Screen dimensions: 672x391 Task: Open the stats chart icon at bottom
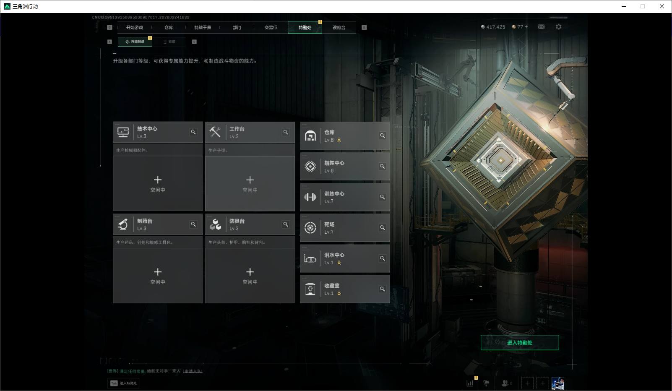tap(470, 383)
